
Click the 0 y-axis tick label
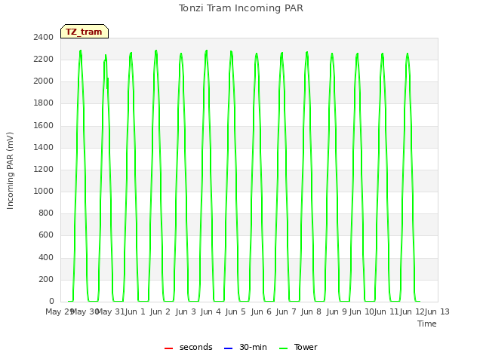[51, 302]
